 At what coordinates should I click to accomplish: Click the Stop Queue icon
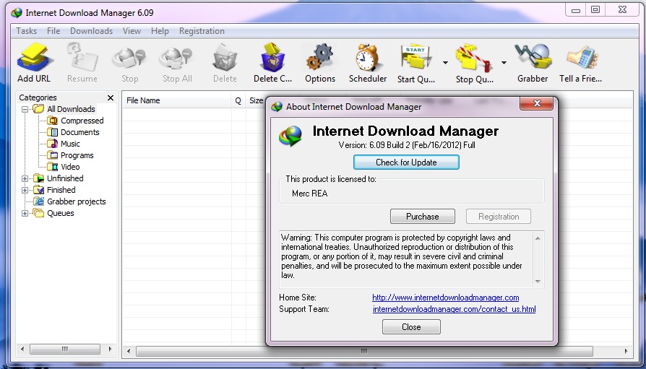474,58
